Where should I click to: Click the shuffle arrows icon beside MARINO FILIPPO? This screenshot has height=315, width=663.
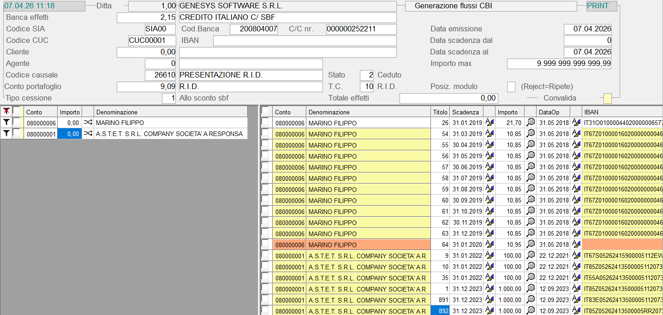[x=88, y=123]
